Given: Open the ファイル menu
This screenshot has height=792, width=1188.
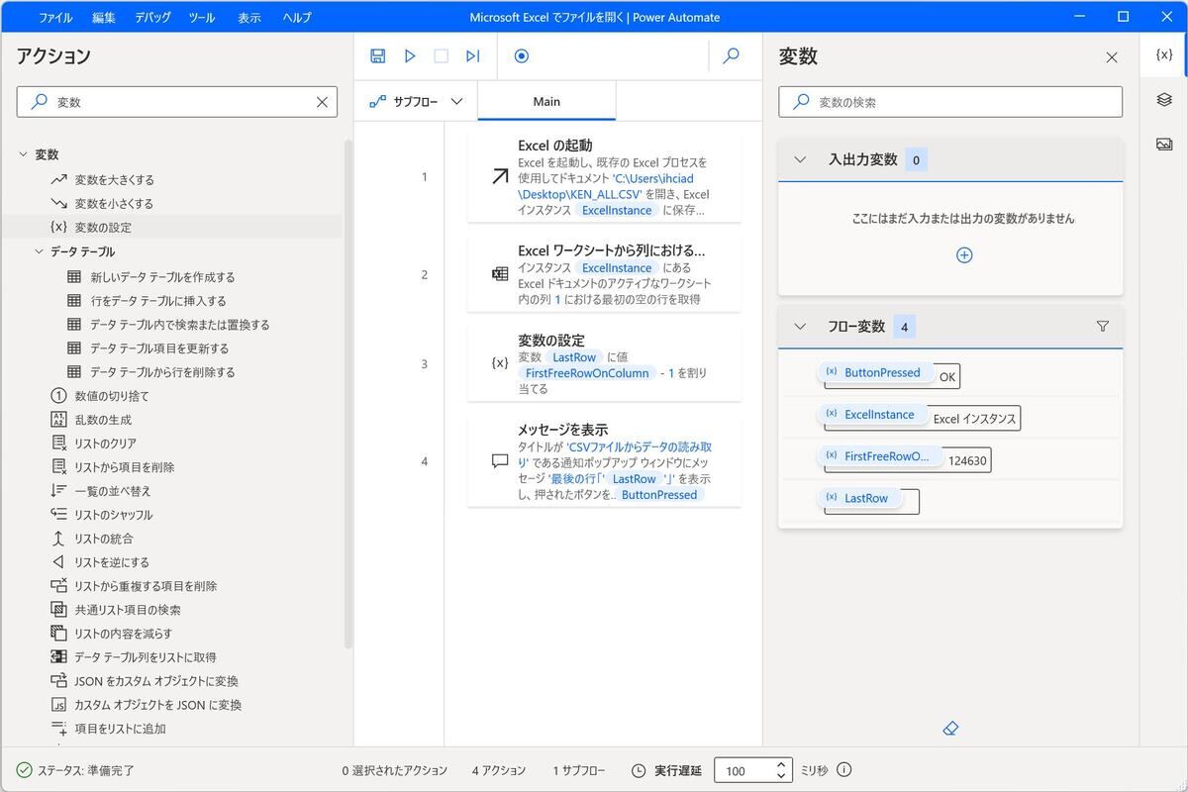Looking at the screenshot, I should (x=55, y=17).
